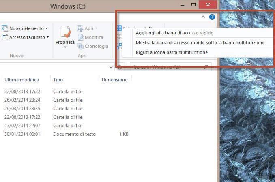Open the blue Help question mark
The width and height of the screenshot is (275, 182).
tap(212, 17)
